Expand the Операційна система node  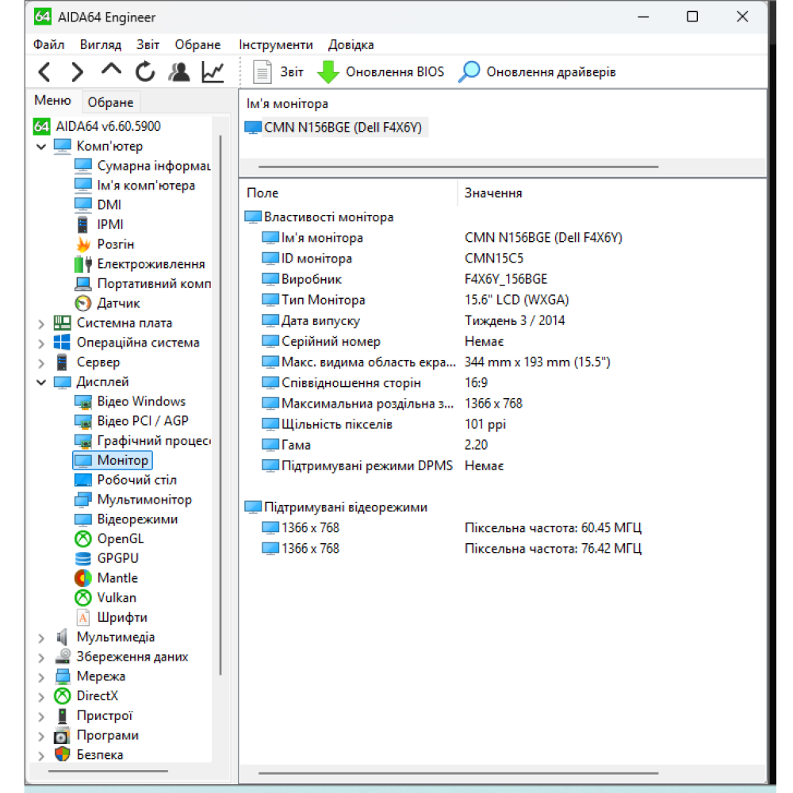[41, 343]
